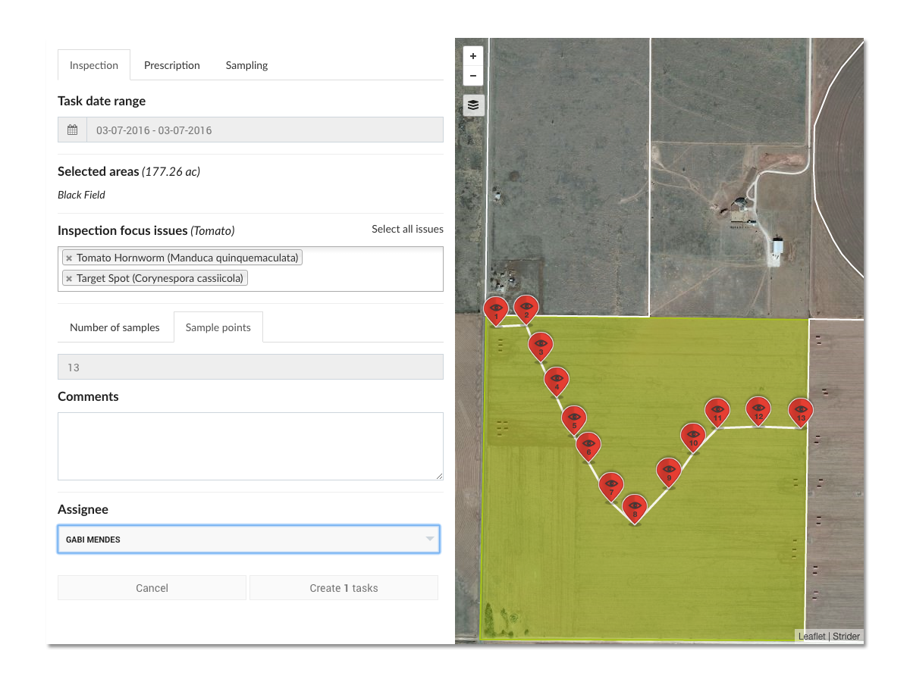
Task: Switch to the Prescription tab
Action: (172, 65)
